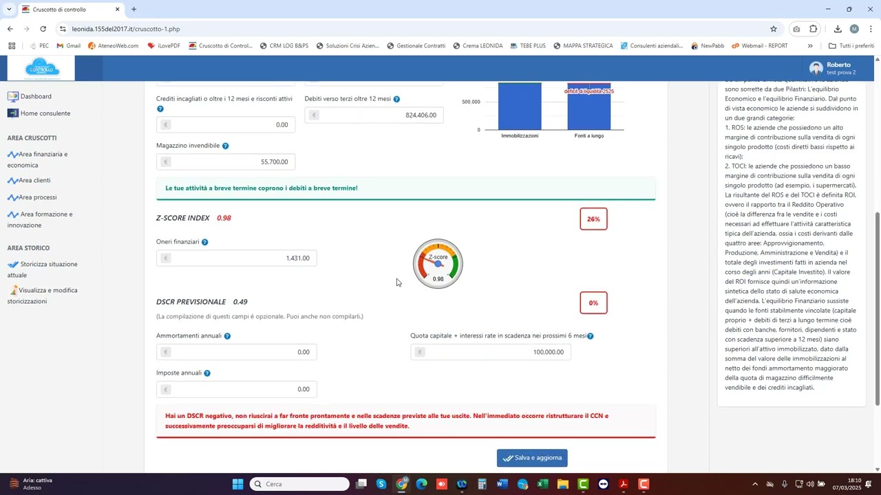Click the Z-score gauge graphic
Screen dimensions: 881x495
[438, 264]
